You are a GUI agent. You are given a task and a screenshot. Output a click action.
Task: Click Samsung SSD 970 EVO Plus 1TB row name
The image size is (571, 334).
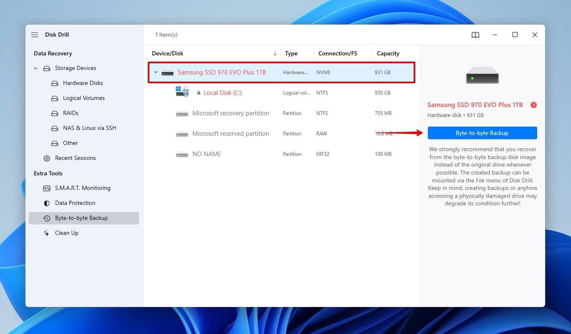coord(222,72)
